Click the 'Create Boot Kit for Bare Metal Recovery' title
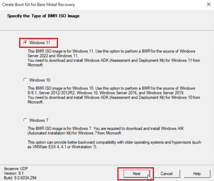214x181 pixels. point(38,5)
